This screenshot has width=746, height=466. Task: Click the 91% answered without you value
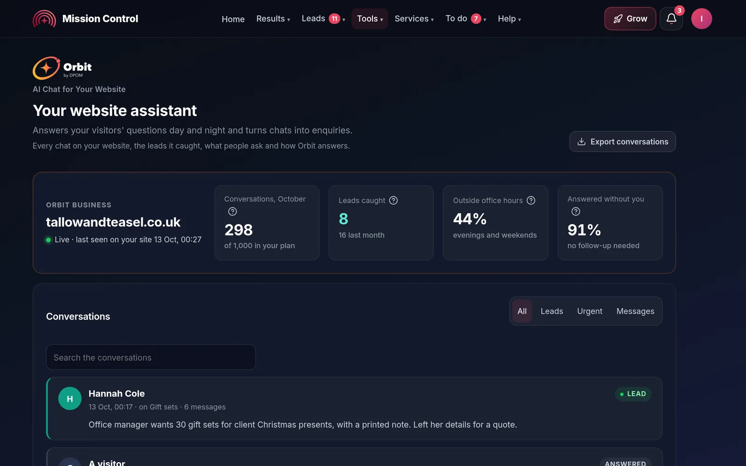[584, 230]
